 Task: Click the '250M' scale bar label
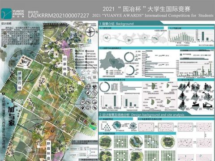(x=93, y=25)
